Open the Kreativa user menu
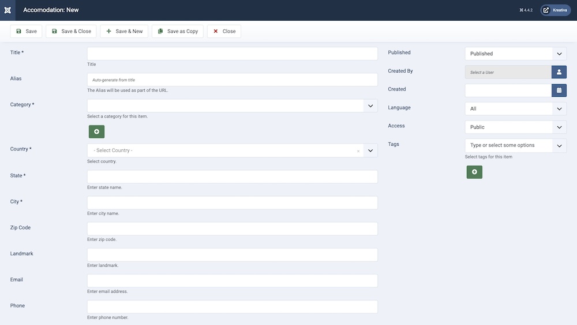The width and height of the screenshot is (577, 325). (x=555, y=10)
